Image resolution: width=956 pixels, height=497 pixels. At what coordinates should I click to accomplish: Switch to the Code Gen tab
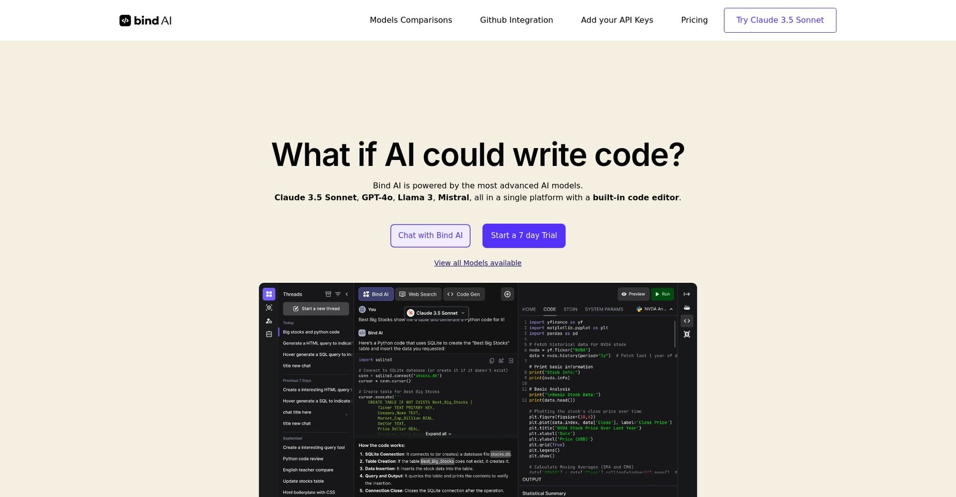(464, 294)
